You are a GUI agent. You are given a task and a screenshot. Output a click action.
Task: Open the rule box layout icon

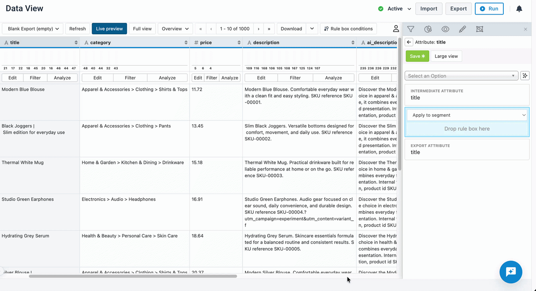point(479,29)
